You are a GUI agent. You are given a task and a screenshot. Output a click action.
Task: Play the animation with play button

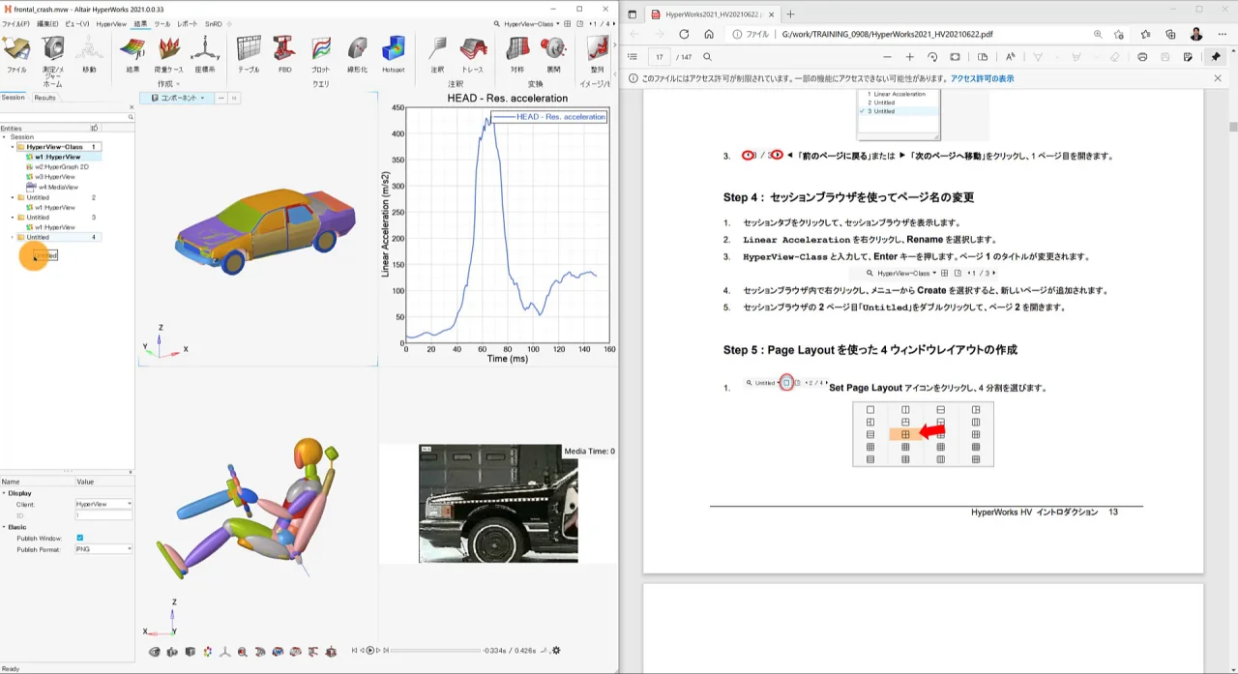pos(369,651)
